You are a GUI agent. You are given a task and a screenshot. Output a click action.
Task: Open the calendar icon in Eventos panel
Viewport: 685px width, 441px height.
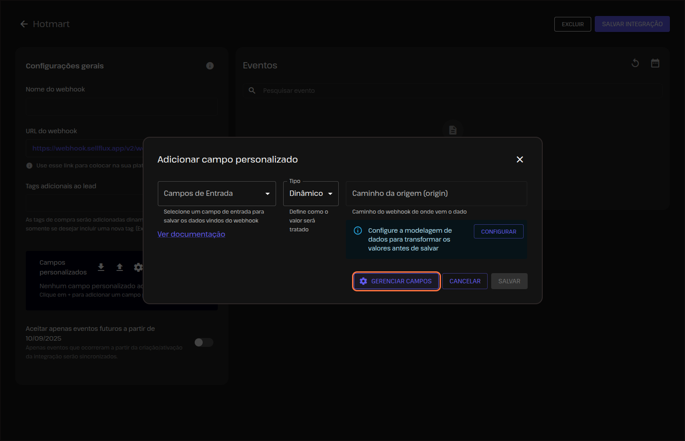[655, 63]
